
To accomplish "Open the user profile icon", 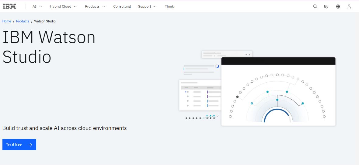I will click(349, 6).
